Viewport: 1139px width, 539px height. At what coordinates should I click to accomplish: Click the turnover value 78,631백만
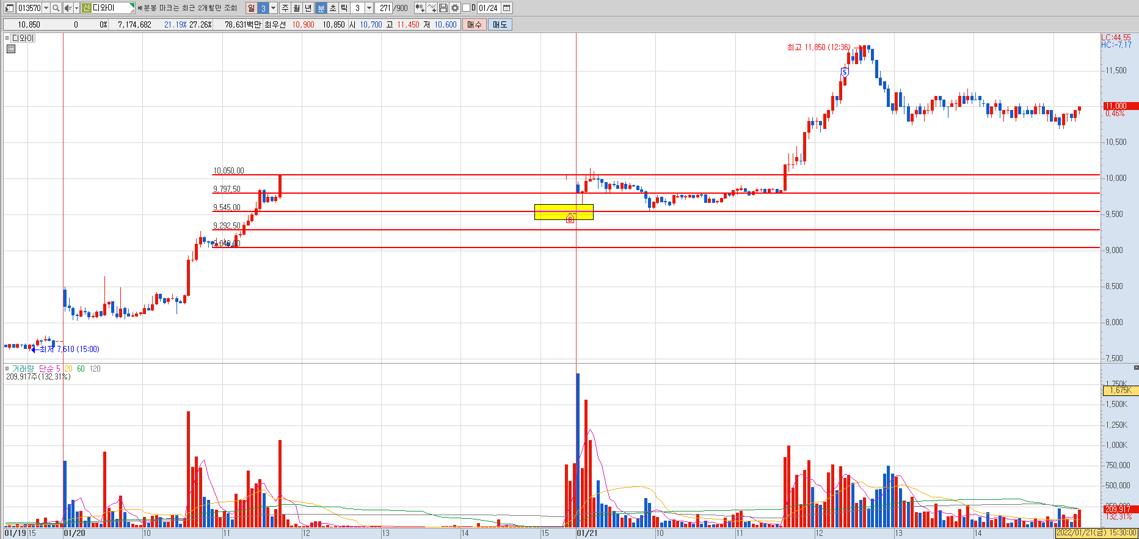243,24
